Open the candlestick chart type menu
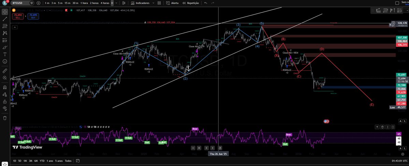The width and height of the screenshot is (409, 166). point(124,3)
